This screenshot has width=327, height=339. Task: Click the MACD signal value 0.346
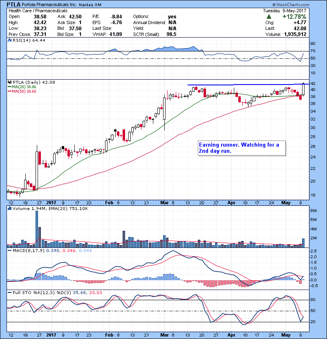coord(69,251)
